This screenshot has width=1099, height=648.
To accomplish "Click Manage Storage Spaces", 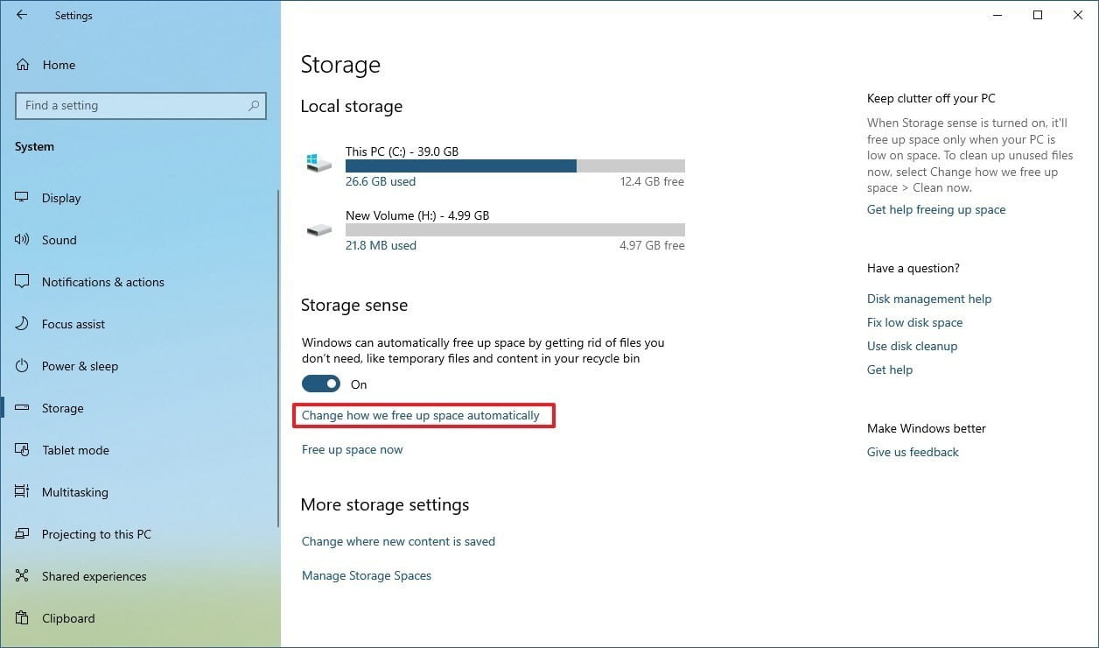I will [x=366, y=575].
